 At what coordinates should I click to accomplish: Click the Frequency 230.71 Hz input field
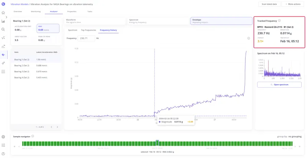click(86, 38)
